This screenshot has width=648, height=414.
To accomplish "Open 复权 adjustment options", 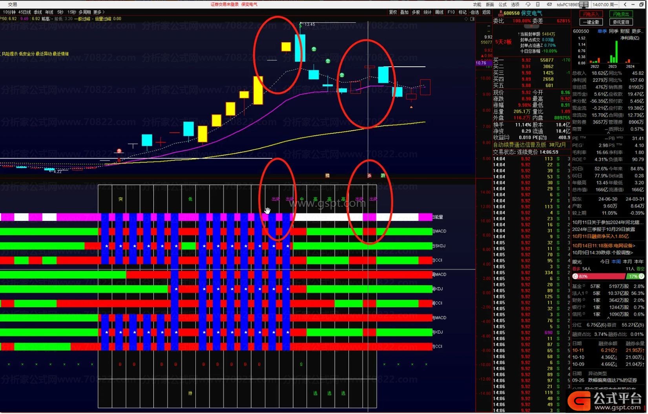I will pos(393,12).
